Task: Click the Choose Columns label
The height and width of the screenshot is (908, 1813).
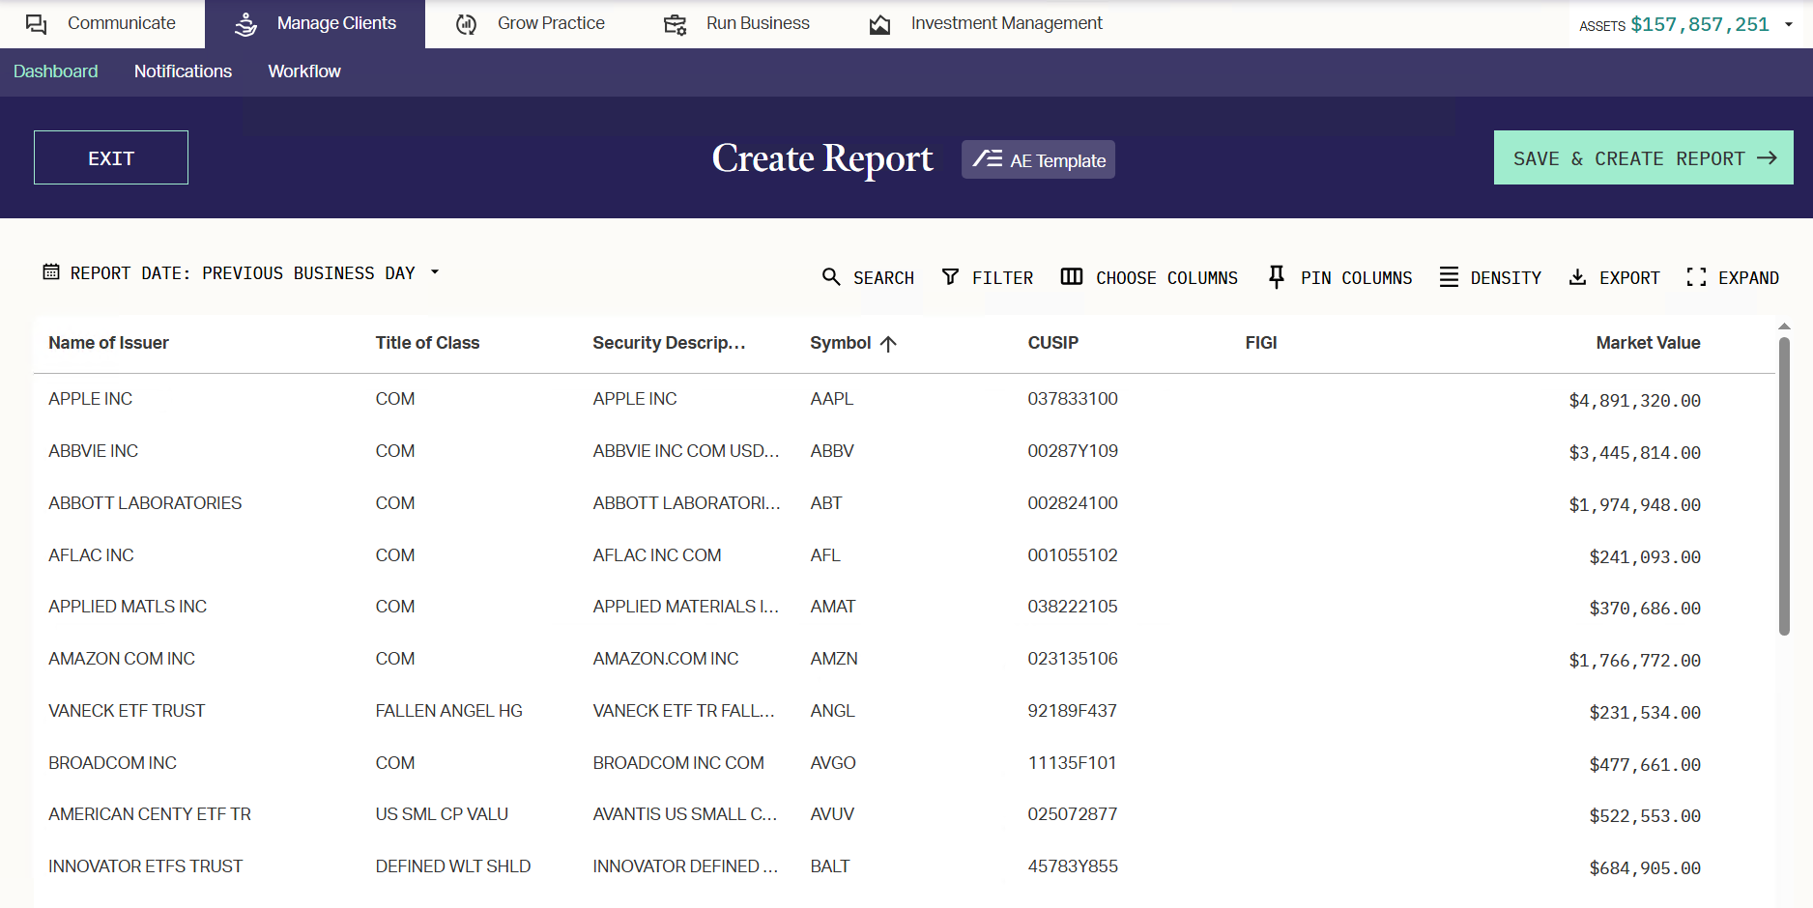Action: (x=1166, y=278)
